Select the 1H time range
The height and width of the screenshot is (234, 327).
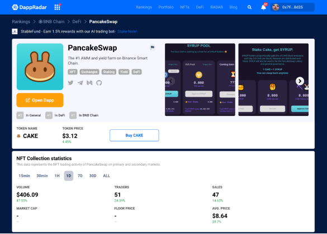click(57, 176)
